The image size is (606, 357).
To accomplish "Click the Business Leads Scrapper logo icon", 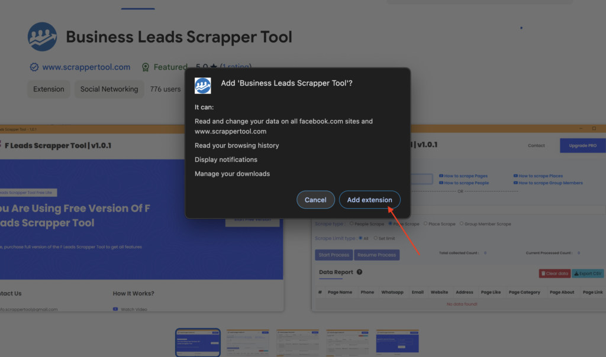I will coord(42,37).
